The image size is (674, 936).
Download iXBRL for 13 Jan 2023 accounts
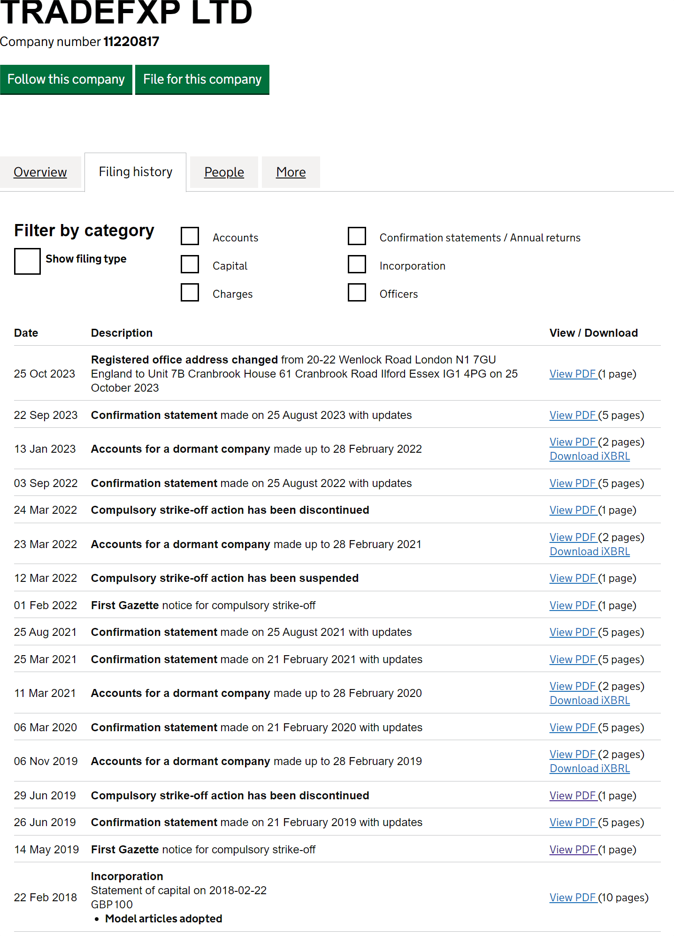[x=590, y=456]
